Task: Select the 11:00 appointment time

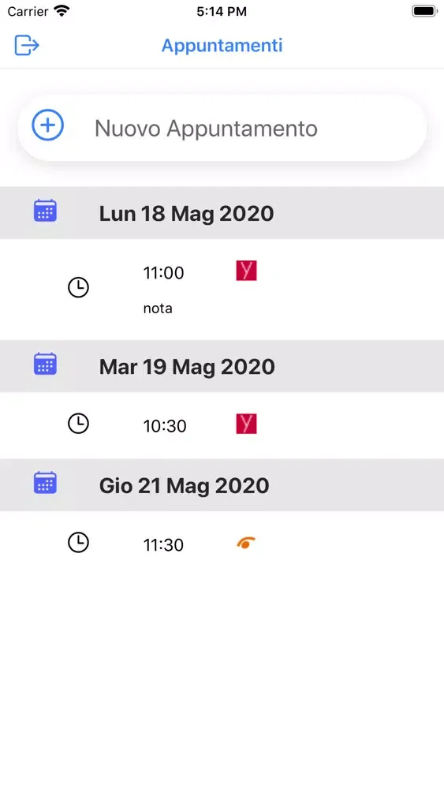Action: 163,273
